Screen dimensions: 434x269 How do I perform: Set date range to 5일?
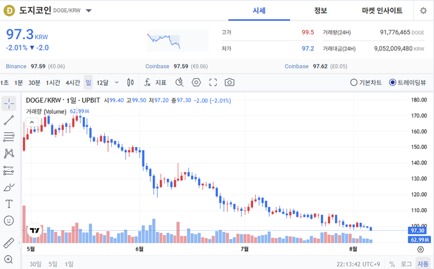pos(53,264)
